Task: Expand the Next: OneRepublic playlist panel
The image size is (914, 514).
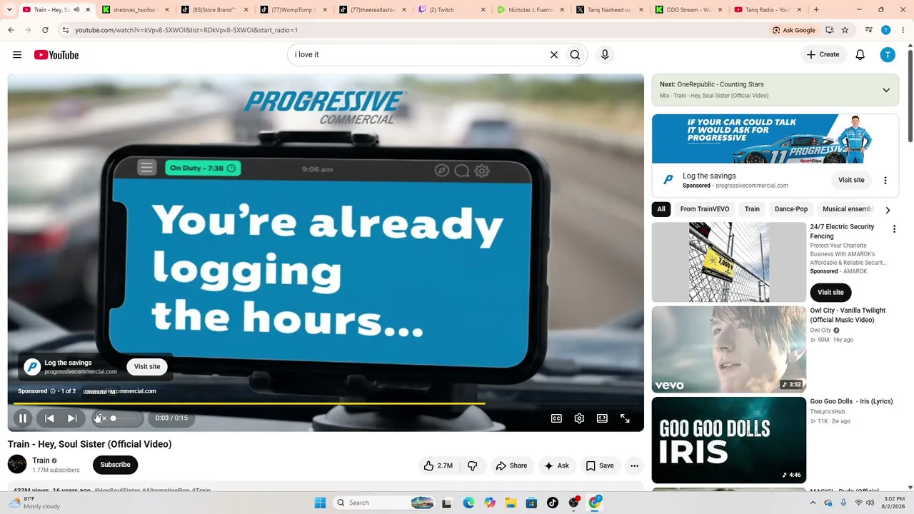Action: 886,90
